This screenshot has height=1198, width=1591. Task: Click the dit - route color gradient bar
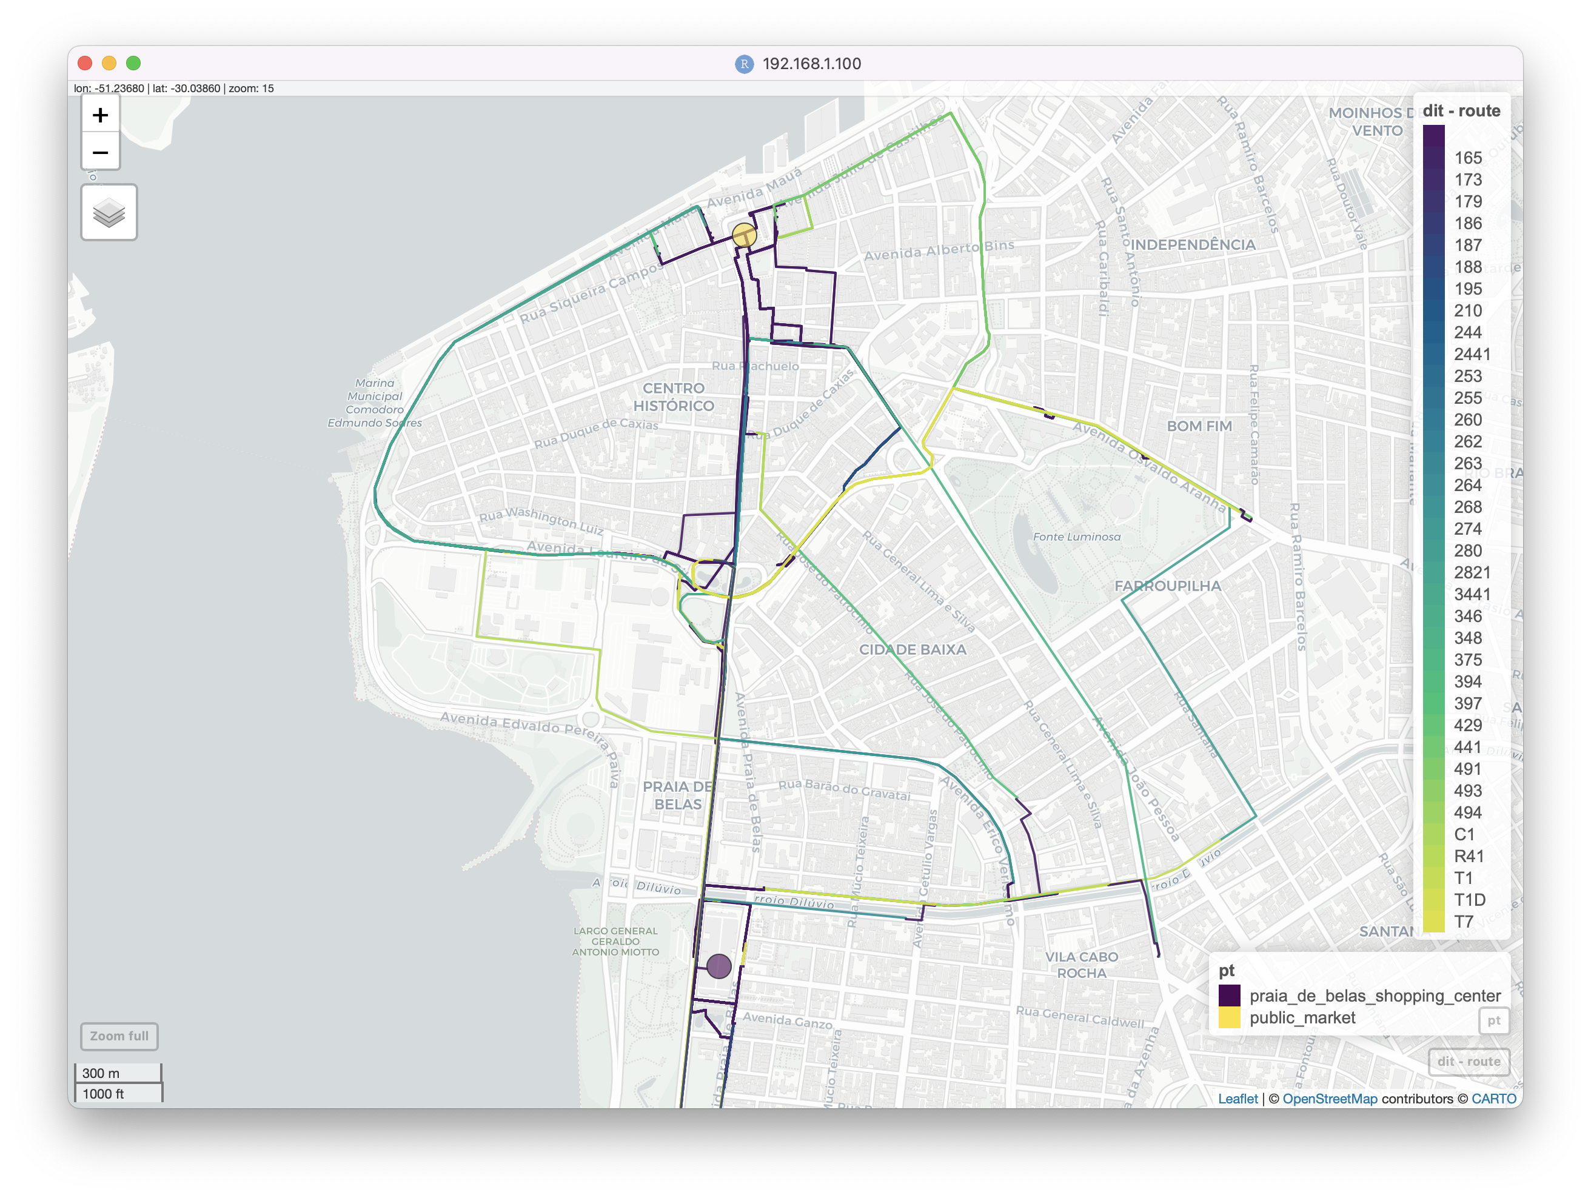(x=1433, y=529)
